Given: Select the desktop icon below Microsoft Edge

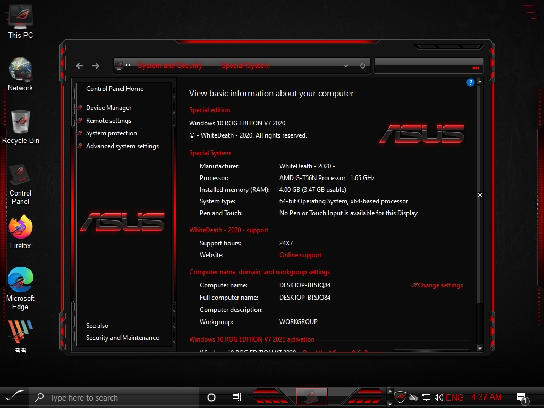Looking at the screenshot, I should click(x=21, y=336).
